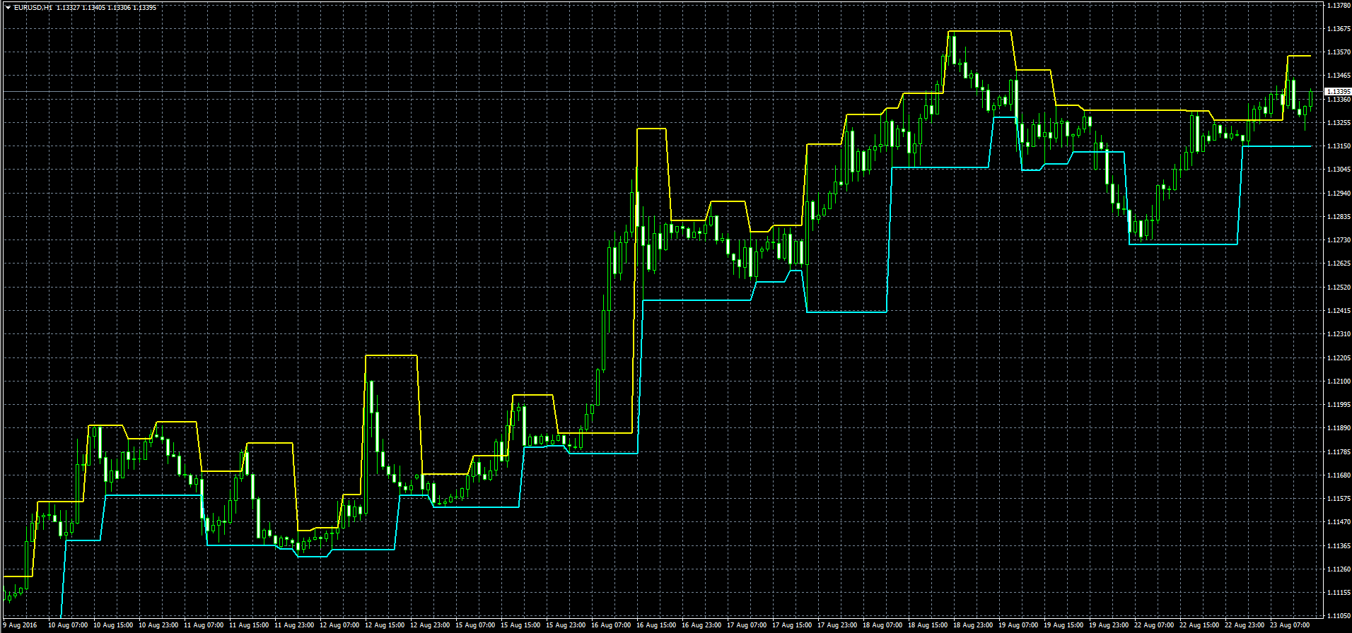Screen dimensions: 1352x633
Task: Click the last cyan line segment at far right
Action: (1276, 146)
